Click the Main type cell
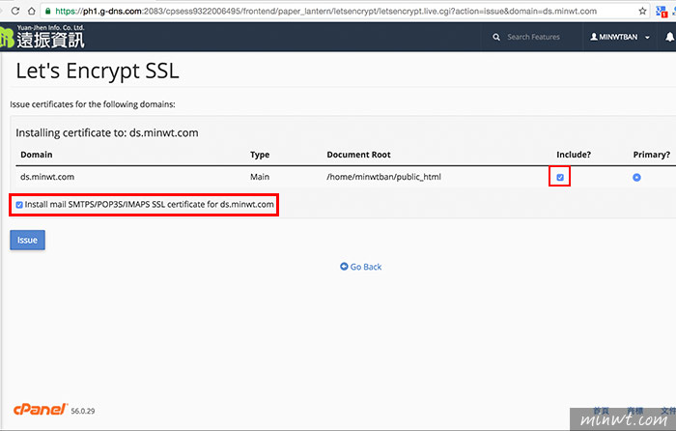The image size is (676, 431). click(260, 177)
